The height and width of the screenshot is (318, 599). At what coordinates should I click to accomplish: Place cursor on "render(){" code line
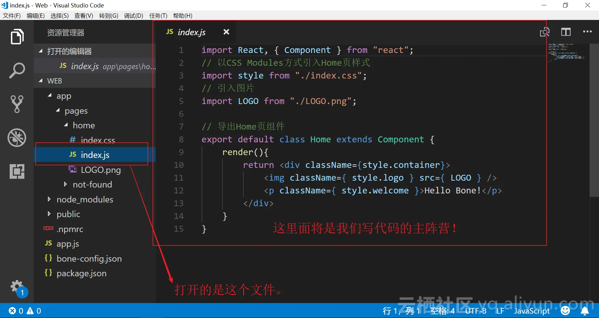pos(245,152)
